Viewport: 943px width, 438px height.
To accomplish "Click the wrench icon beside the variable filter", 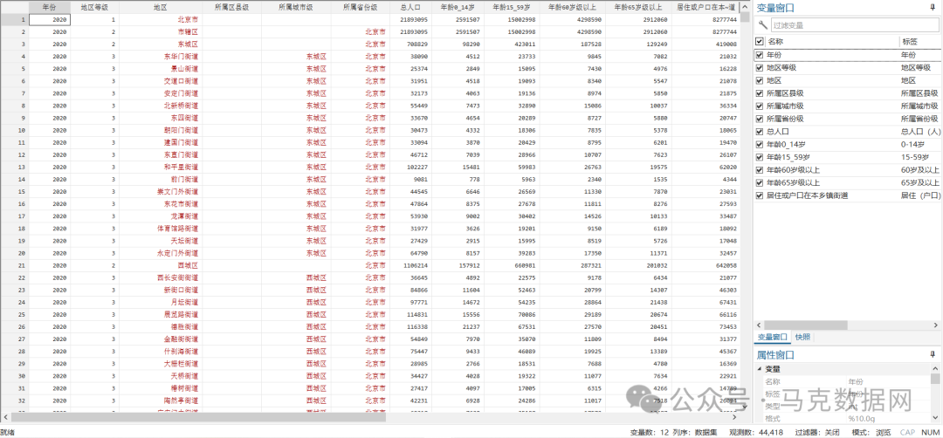I will (x=762, y=24).
